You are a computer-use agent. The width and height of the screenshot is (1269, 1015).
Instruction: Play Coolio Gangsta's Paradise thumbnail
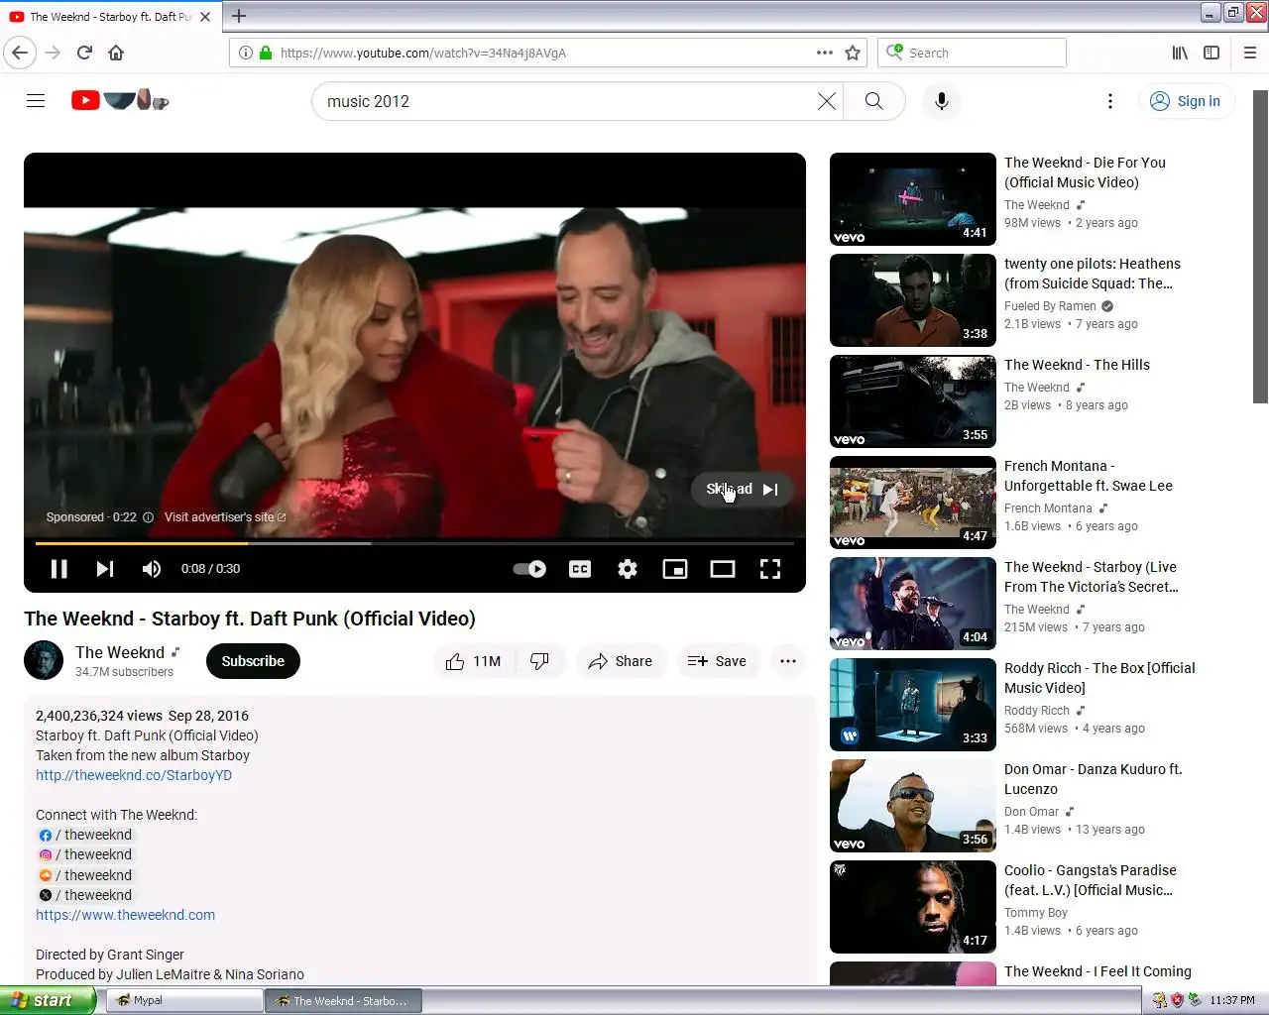point(913,907)
